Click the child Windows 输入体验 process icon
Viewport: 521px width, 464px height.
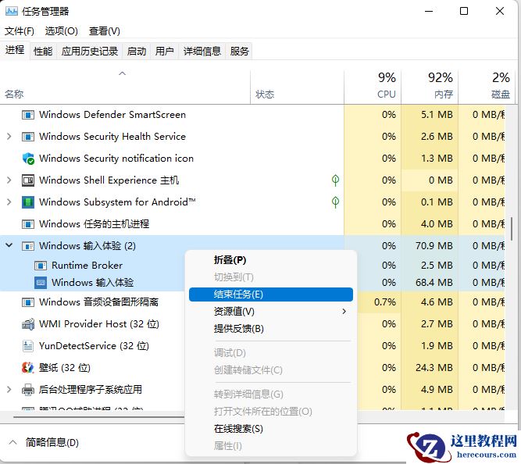point(41,283)
